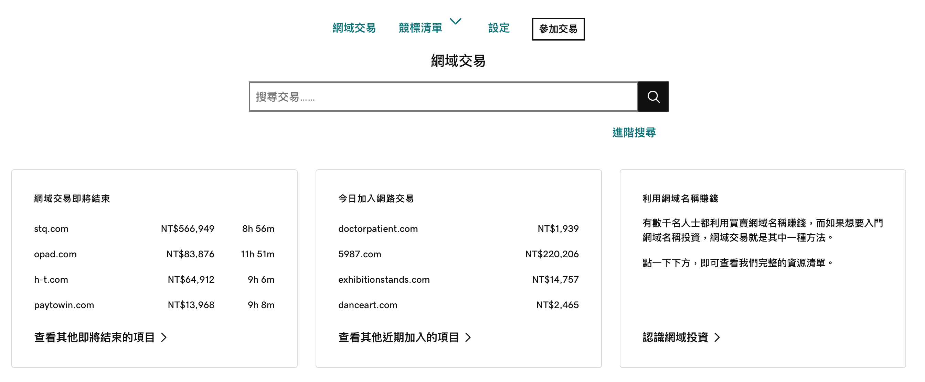Open the 進階搜尋 advanced search link
This screenshot has width=925, height=382.
click(634, 133)
